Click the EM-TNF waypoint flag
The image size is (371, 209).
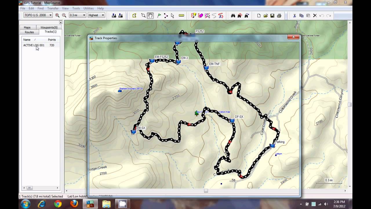click(206, 68)
